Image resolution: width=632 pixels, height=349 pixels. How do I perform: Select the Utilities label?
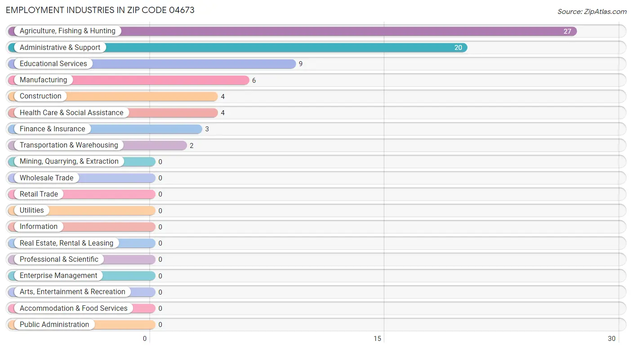coord(32,210)
